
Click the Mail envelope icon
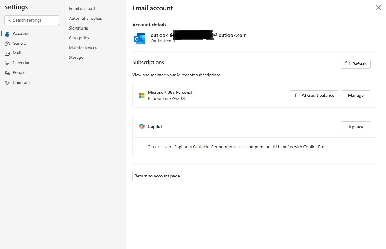[7, 53]
